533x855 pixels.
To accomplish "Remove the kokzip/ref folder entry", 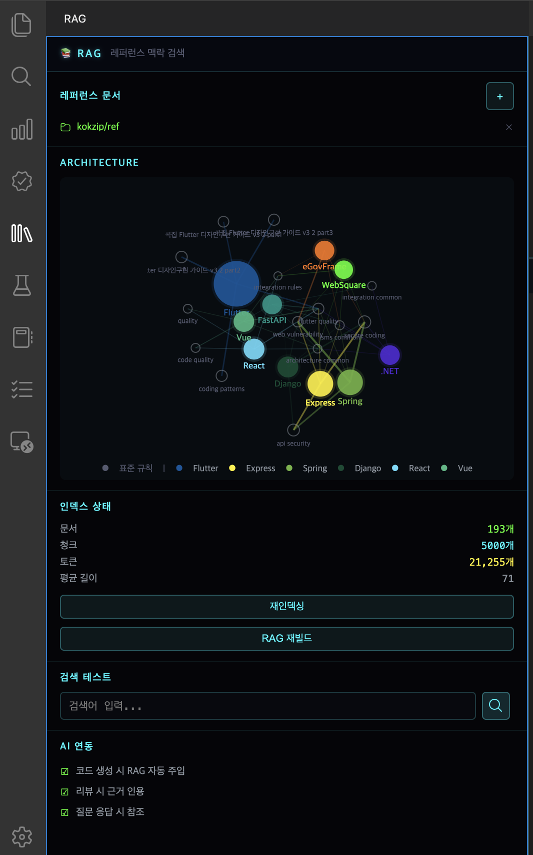I will [x=509, y=127].
